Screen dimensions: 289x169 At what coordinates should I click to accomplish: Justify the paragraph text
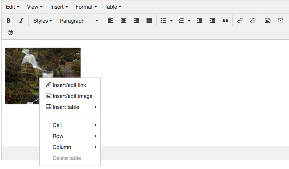coord(149,21)
